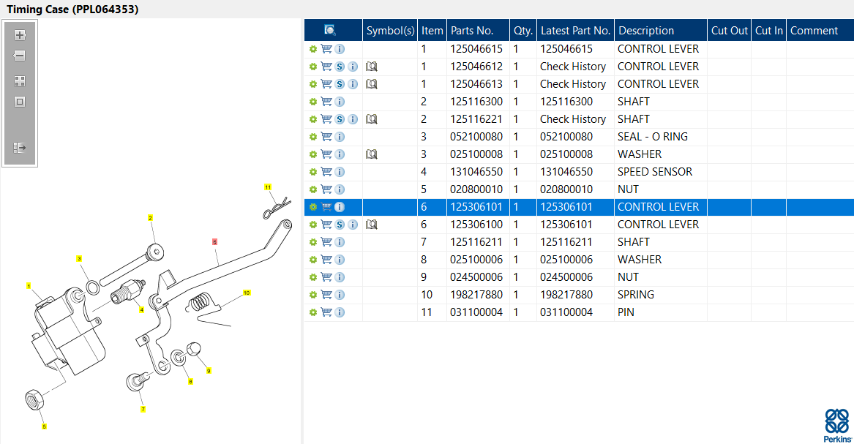Select callout 10 by the spring
854x444 pixels.
[246, 293]
